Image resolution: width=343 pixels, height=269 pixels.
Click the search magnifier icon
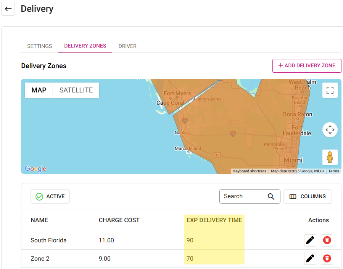[x=271, y=197]
